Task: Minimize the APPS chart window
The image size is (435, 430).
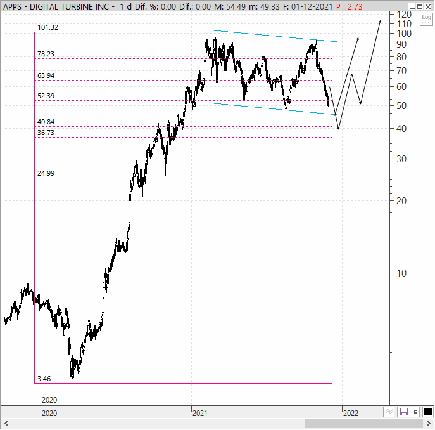Action: [x=412, y=6]
